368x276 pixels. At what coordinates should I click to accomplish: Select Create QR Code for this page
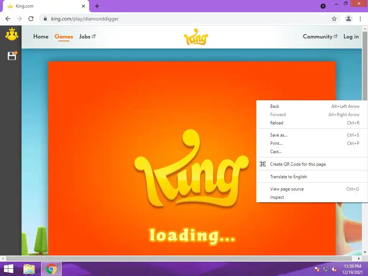click(312, 164)
